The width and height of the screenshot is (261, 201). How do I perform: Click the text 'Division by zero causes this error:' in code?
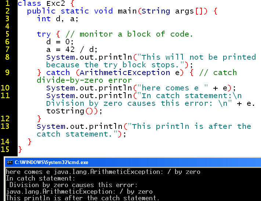point(129,104)
